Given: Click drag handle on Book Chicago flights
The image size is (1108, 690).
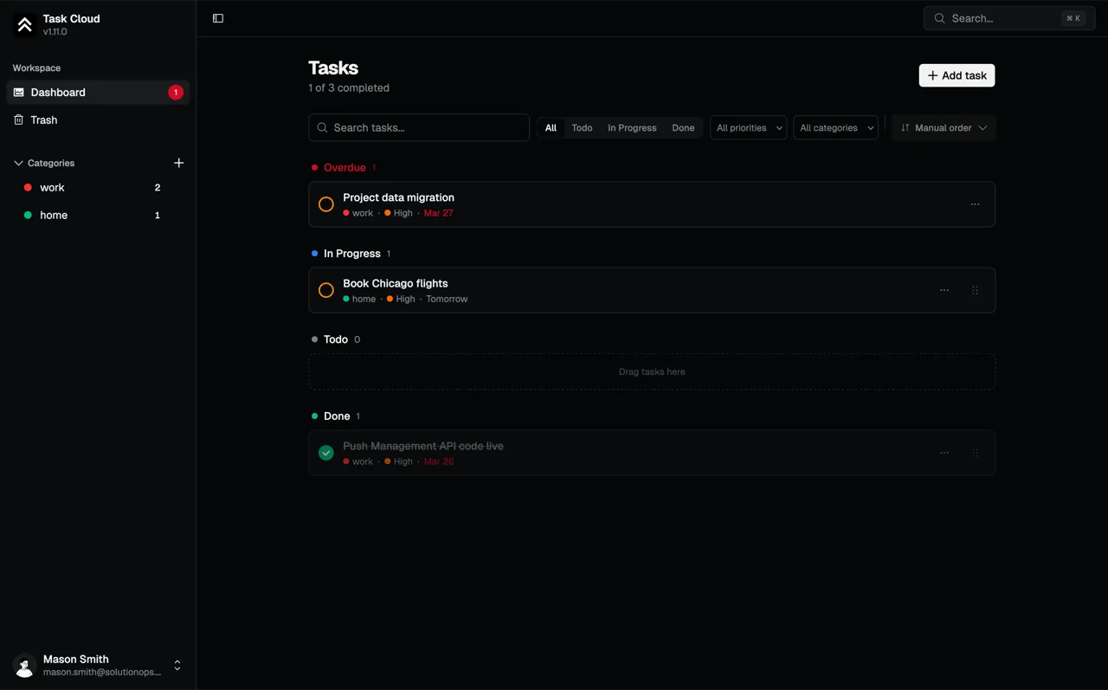Looking at the screenshot, I should click(x=975, y=290).
